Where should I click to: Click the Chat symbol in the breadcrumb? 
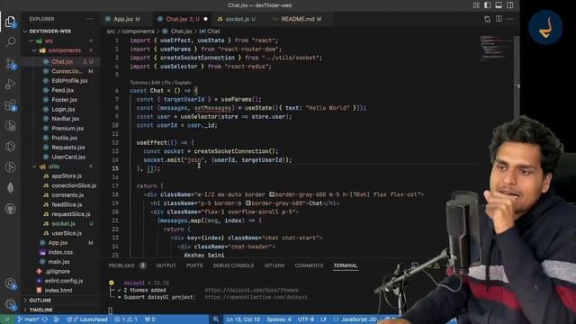(x=210, y=31)
